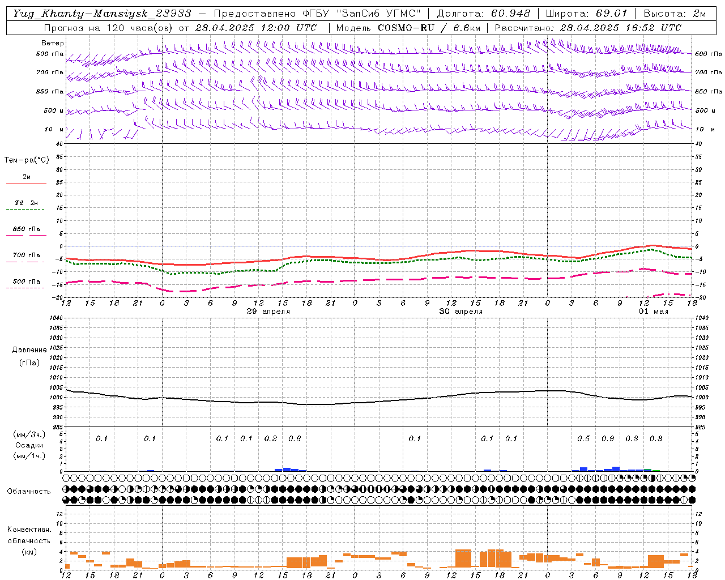The image size is (725, 580).
Task: Click the 'Широта: 69.01' header field
Action: click(x=587, y=14)
